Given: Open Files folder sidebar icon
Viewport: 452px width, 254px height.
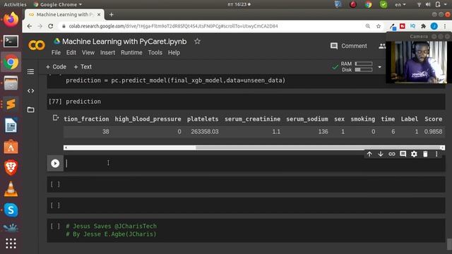Looking at the screenshot, I should pyautogui.click(x=30, y=110).
